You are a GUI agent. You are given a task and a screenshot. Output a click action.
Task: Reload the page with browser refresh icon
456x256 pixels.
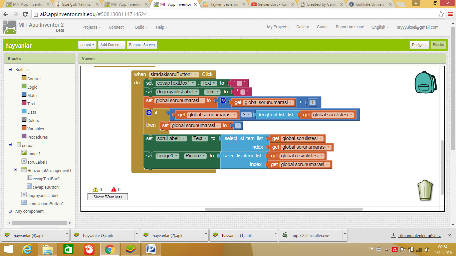[x=25, y=14]
